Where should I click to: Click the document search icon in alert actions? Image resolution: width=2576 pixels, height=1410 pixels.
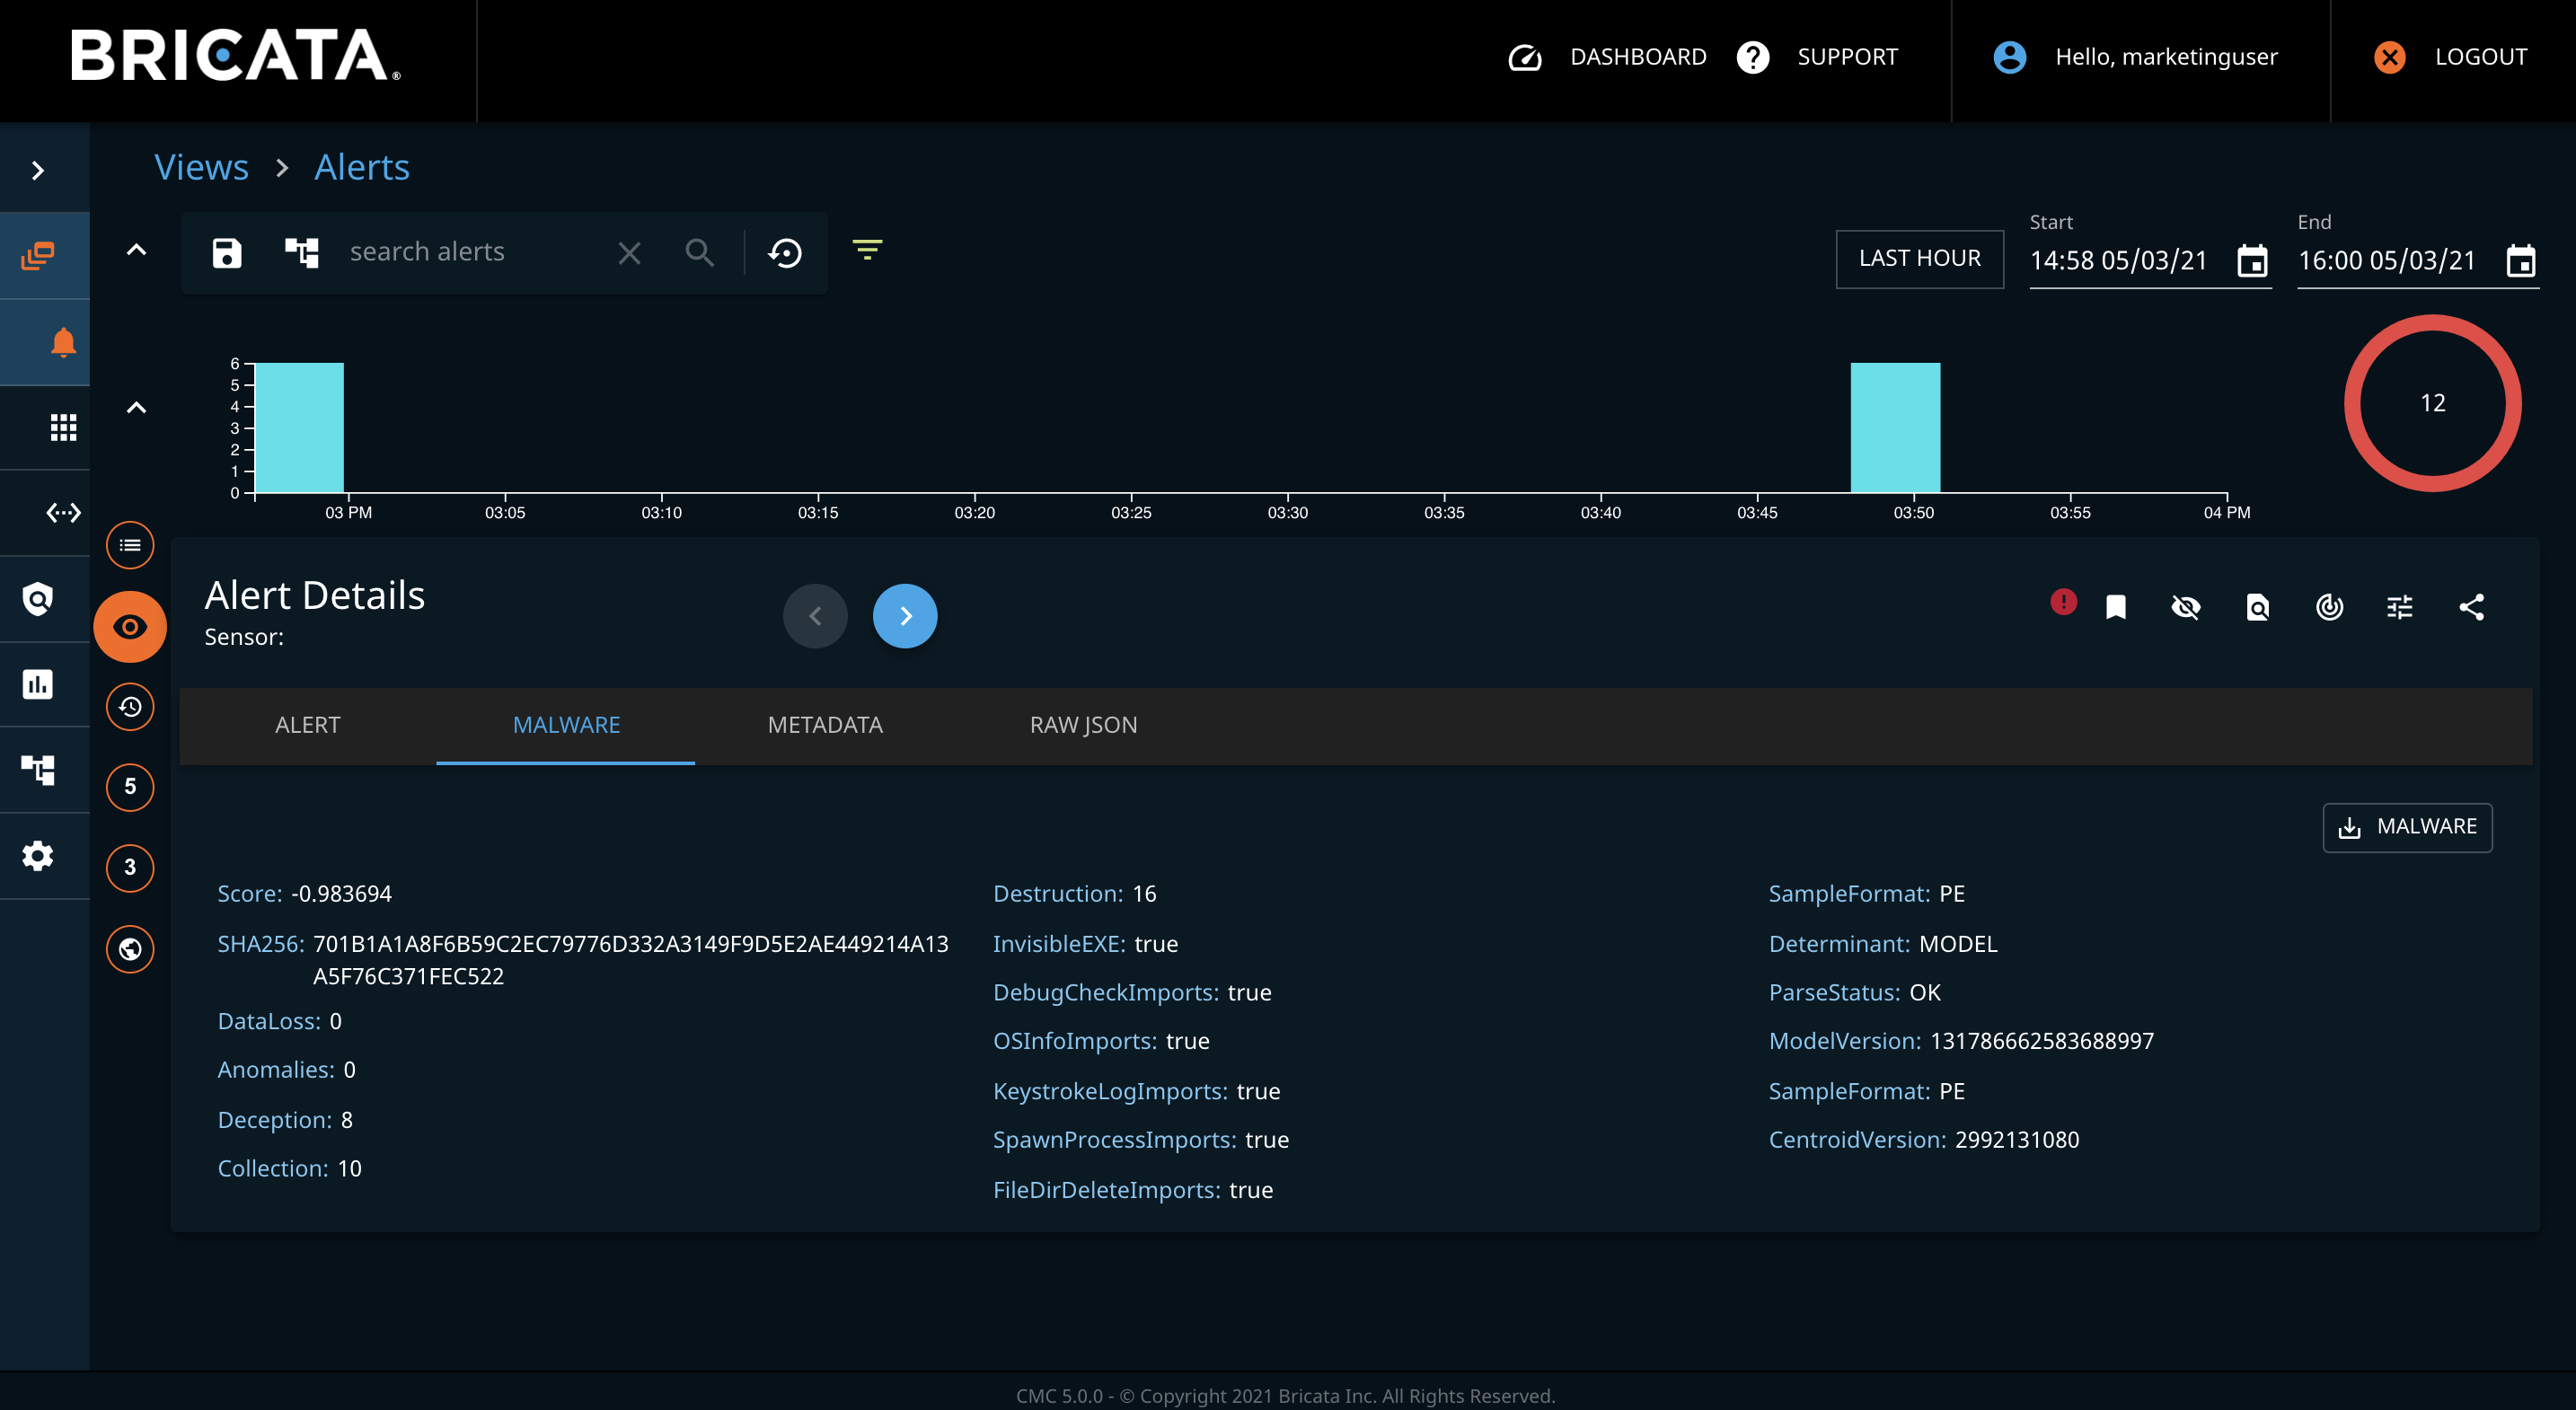point(2257,607)
